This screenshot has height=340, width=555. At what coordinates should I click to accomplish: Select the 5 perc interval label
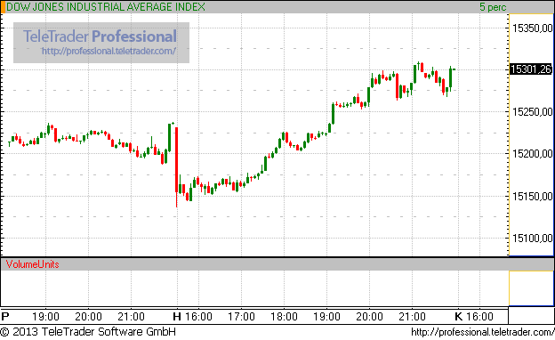493,7
